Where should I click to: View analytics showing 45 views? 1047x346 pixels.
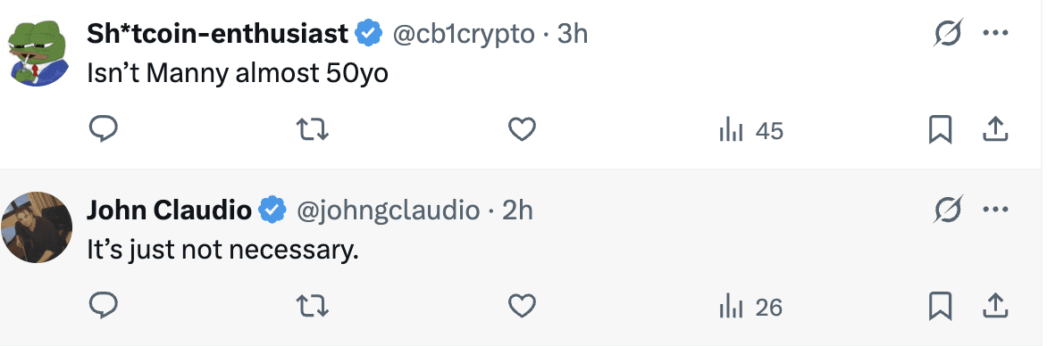(x=751, y=131)
